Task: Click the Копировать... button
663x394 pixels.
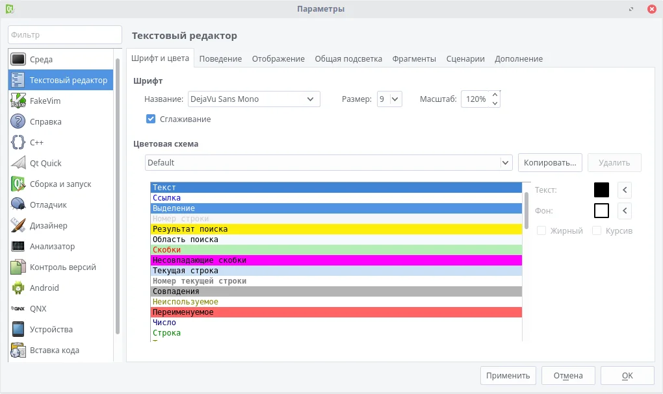Action: [x=550, y=162]
